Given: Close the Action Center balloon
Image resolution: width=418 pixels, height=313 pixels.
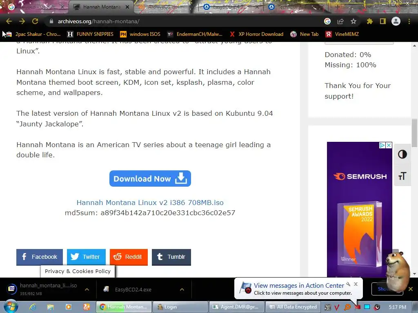Looking at the screenshot, I should 356,284.
